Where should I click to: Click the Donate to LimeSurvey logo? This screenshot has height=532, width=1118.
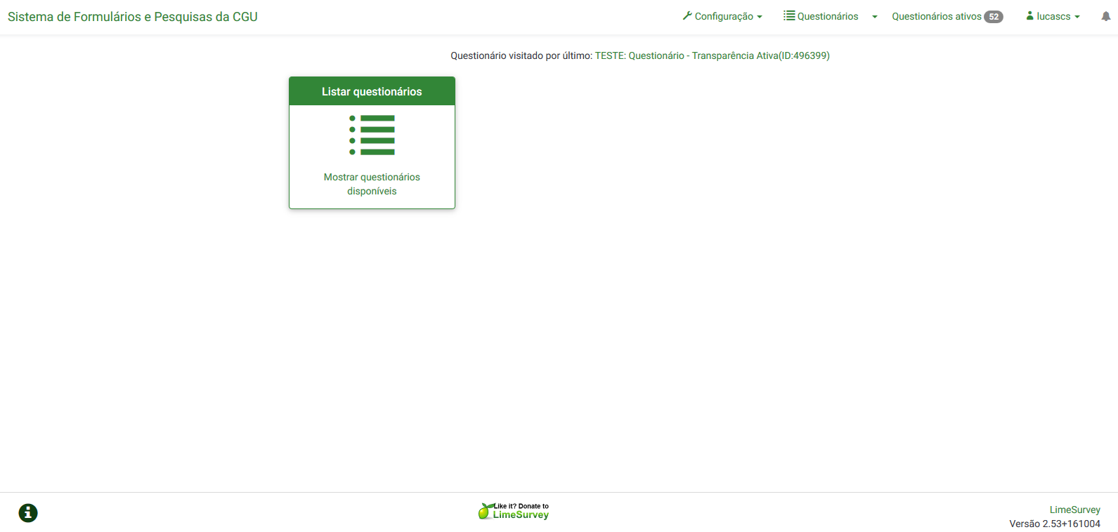(x=514, y=511)
